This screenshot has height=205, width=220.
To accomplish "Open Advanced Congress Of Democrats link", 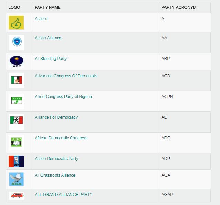I will tap(66, 76).
